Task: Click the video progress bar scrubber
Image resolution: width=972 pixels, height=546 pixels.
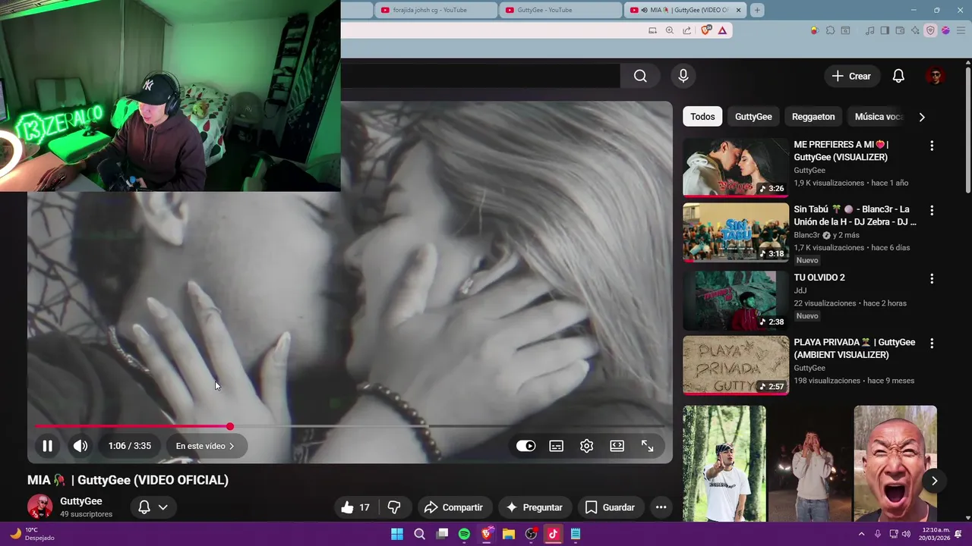Action: [x=229, y=426]
